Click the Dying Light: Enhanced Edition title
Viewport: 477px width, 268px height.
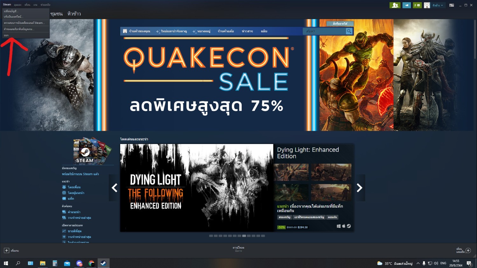[x=308, y=153]
